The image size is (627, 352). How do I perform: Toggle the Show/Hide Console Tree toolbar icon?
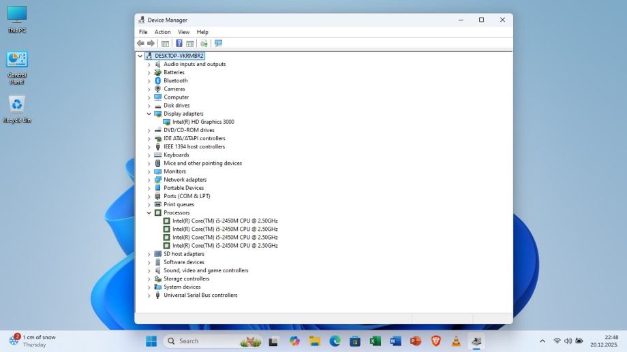(x=165, y=43)
